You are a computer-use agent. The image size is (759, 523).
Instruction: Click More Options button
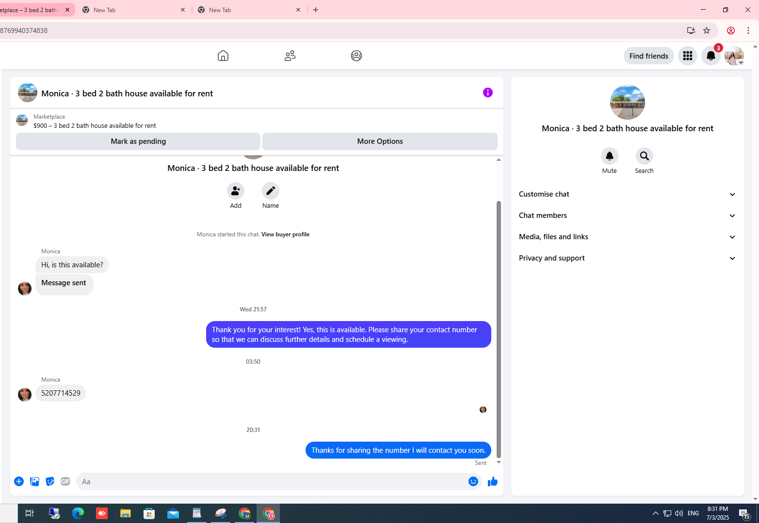tap(380, 141)
